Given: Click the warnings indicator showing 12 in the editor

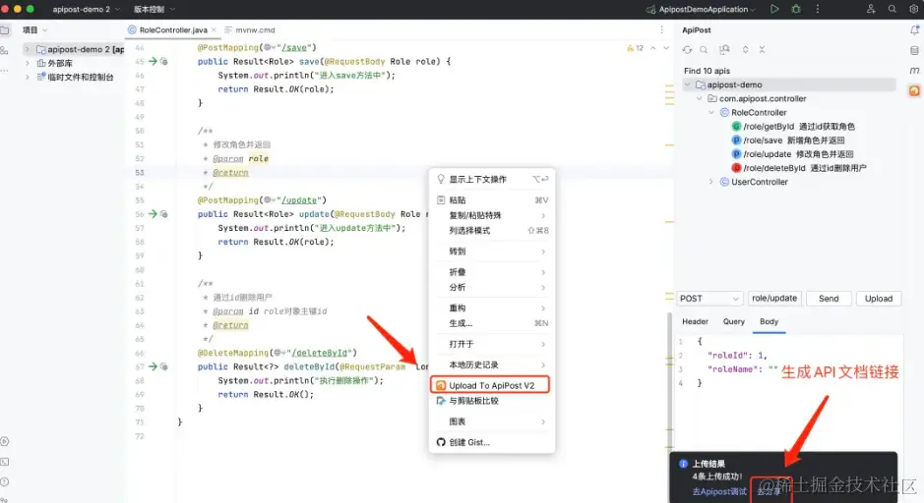Looking at the screenshot, I should point(636,48).
